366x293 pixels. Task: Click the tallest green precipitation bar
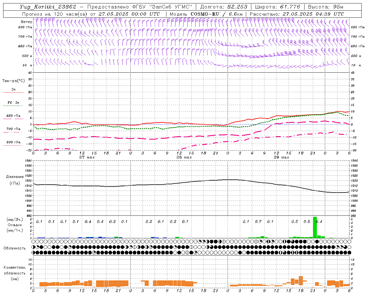(x=315, y=227)
